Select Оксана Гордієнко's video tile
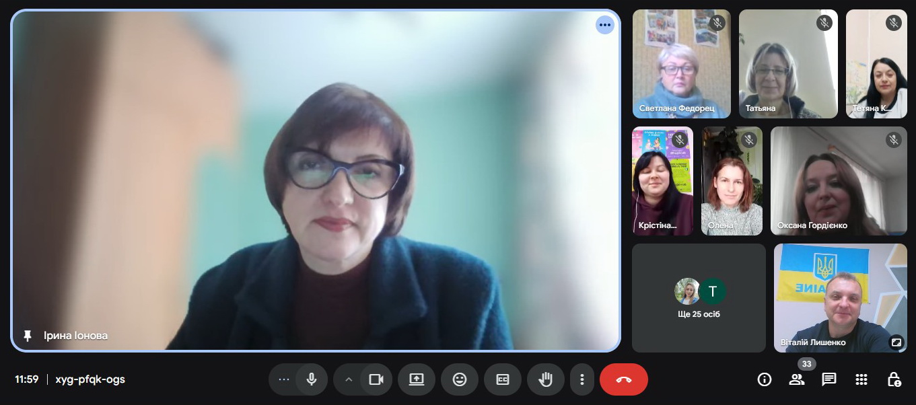The image size is (916, 405). [839, 181]
